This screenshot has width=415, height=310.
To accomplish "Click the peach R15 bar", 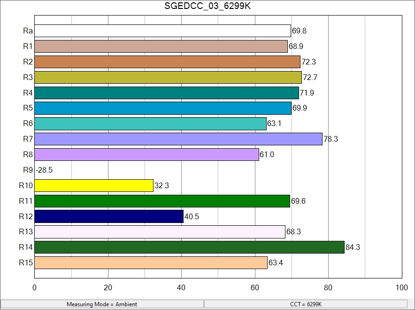I will point(151,263).
